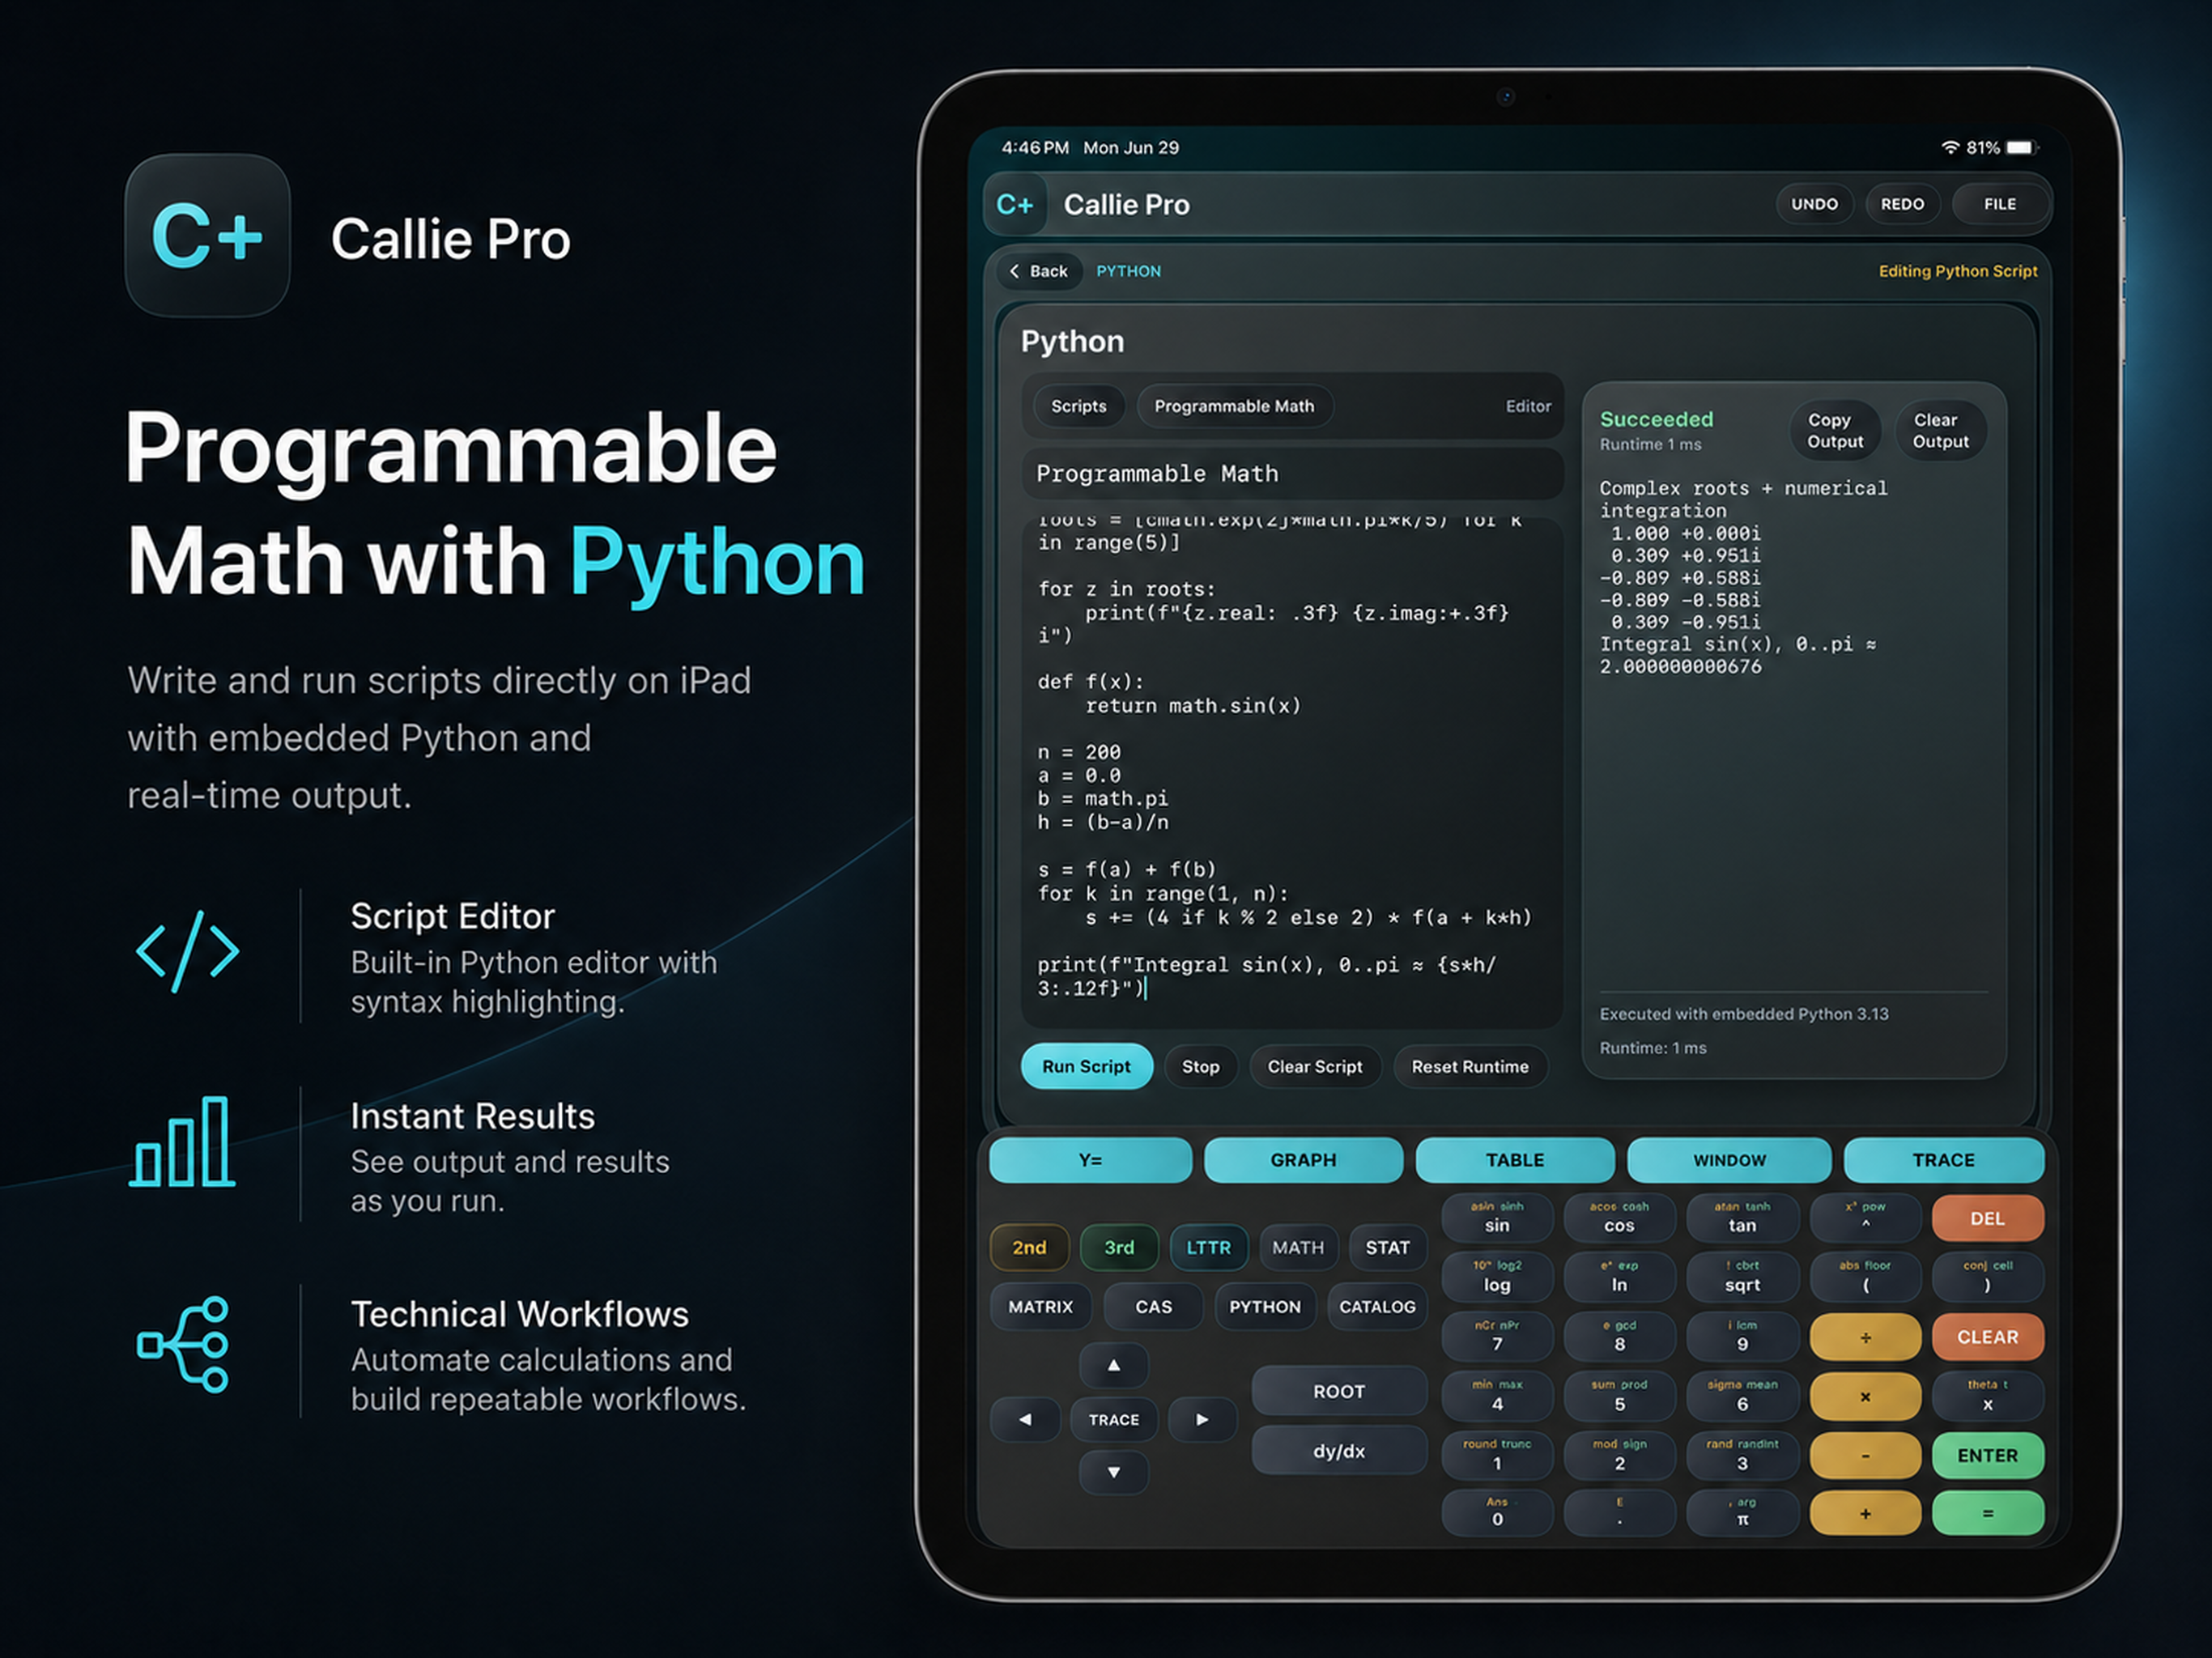Open the STAT menu key

coord(1387,1247)
